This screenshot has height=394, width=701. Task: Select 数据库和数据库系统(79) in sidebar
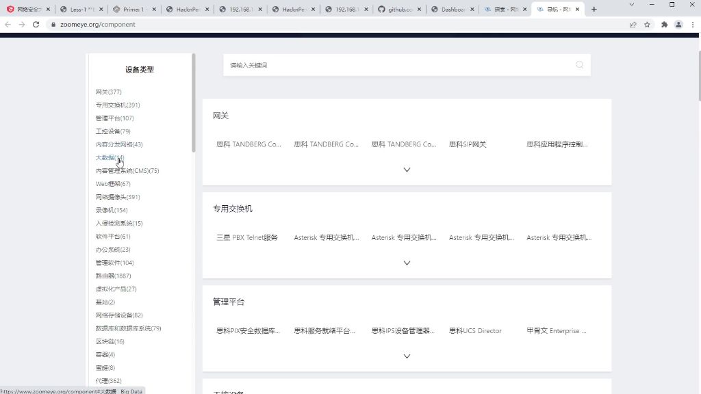tap(128, 328)
